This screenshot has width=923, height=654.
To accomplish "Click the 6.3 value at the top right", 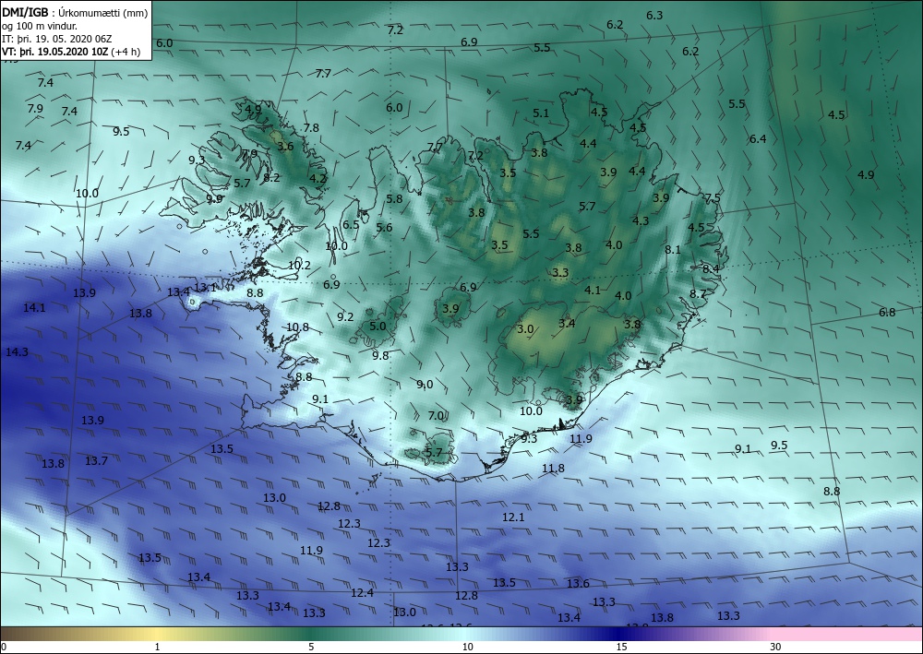I will [654, 16].
